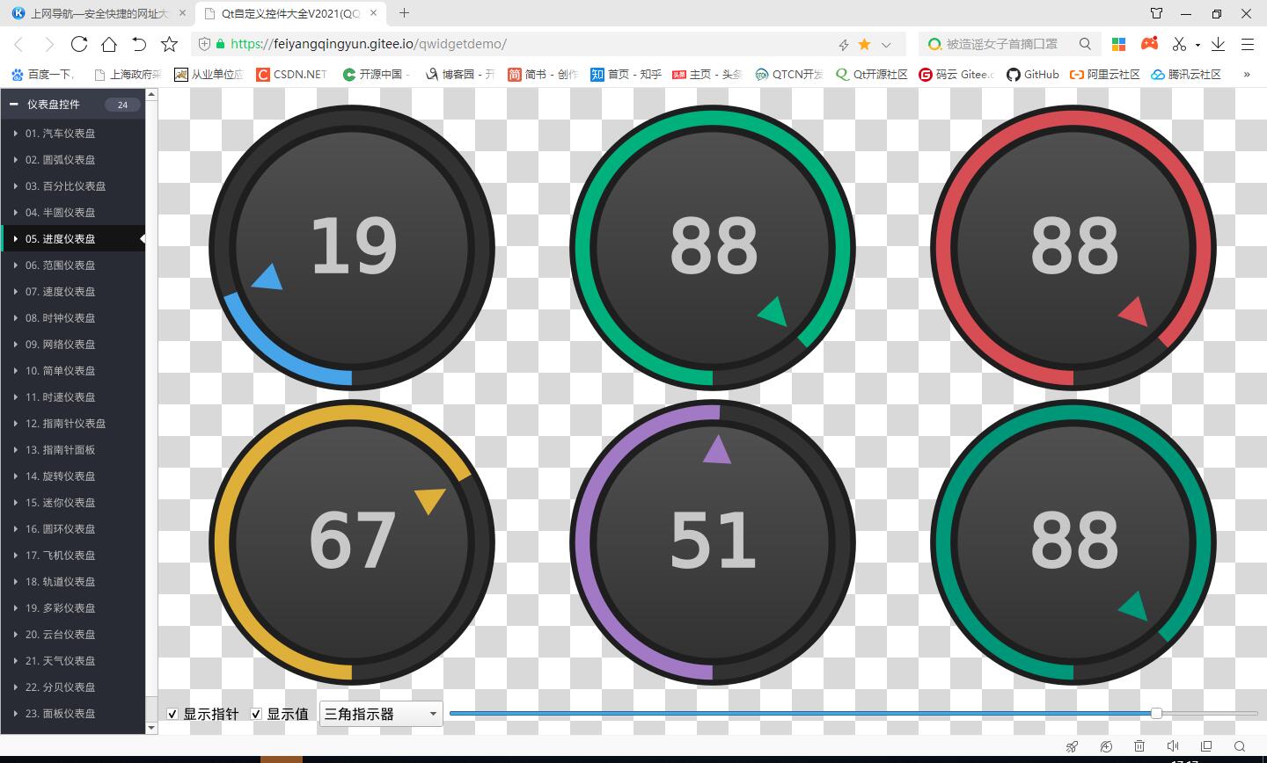This screenshot has height=763, width=1267.
Task: Open the CSDN.NET bookmark link
Action: tap(291, 75)
